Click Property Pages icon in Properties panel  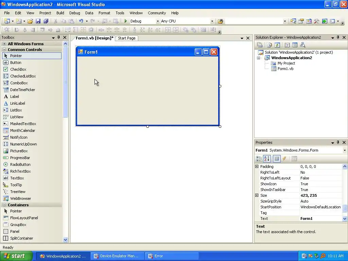294,158
